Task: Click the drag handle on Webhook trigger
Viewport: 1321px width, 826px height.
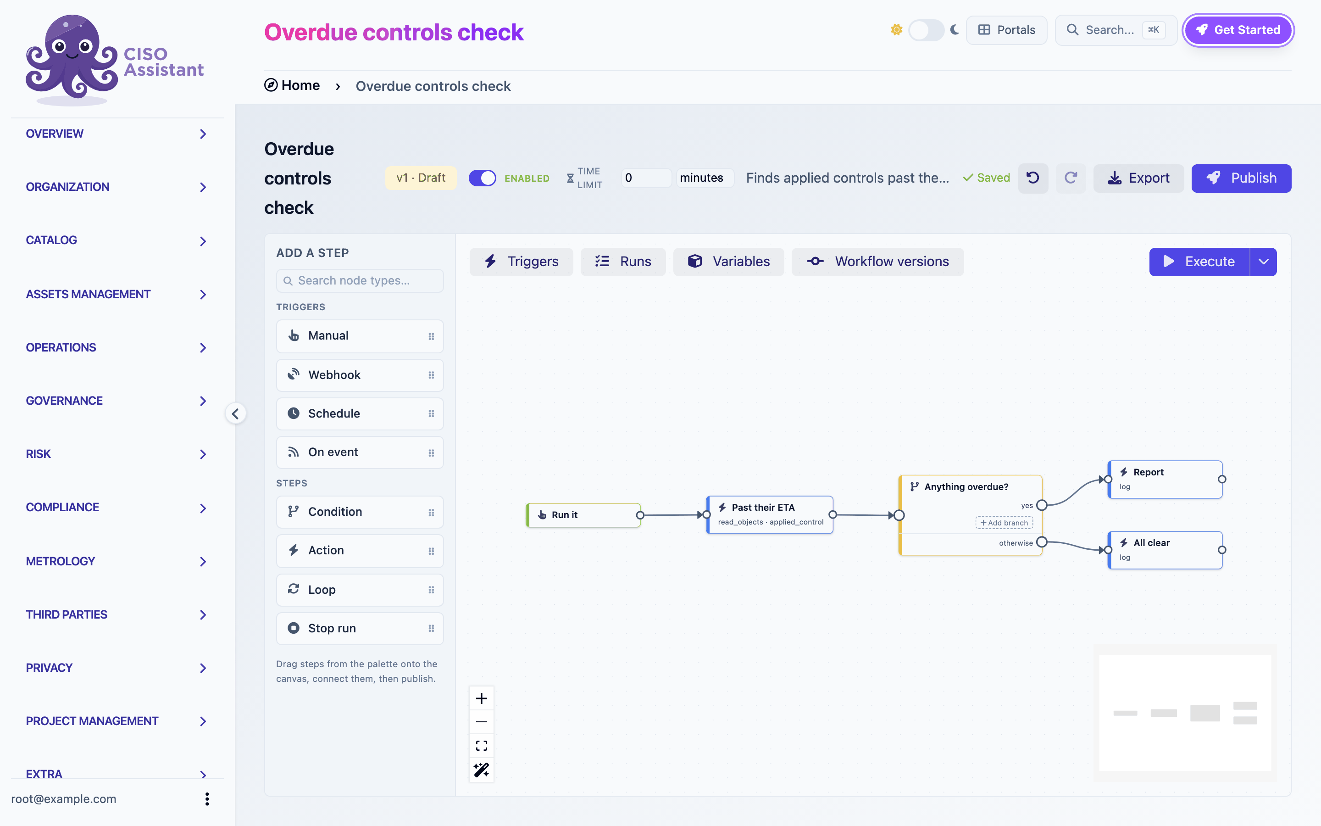Action: pyautogui.click(x=431, y=375)
